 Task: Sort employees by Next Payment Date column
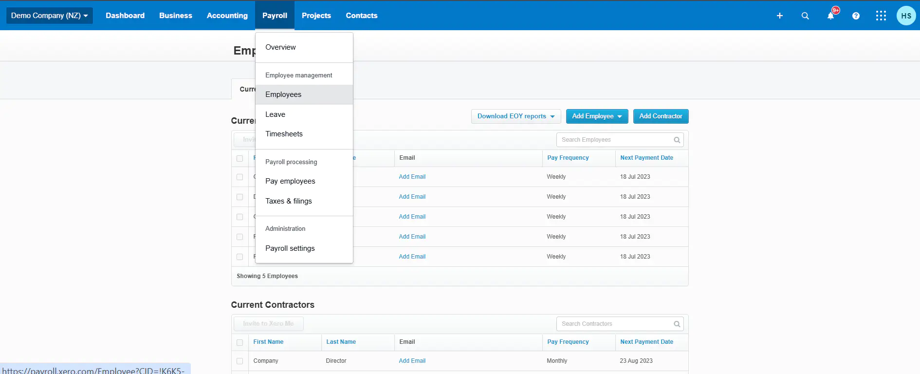pos(646,158)
